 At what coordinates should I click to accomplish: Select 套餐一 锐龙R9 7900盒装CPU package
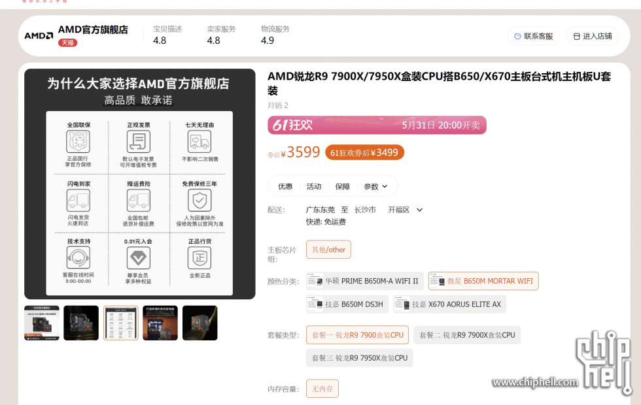coord(357,334)
